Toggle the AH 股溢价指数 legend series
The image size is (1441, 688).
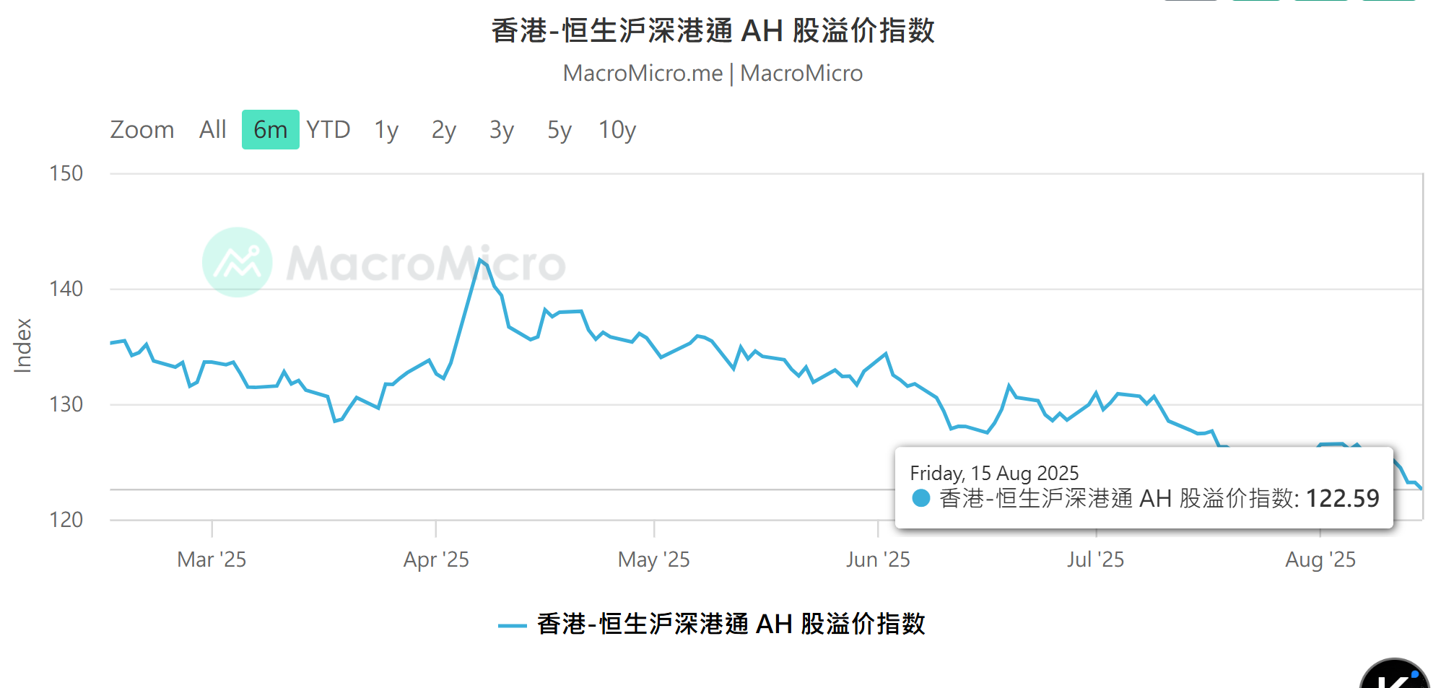(x=731, y=624)
